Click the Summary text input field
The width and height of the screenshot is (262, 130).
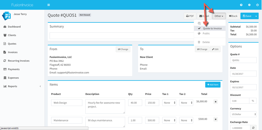point(122,36)
